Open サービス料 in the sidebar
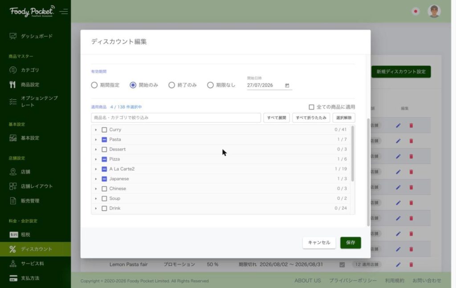 coord(35,264)
